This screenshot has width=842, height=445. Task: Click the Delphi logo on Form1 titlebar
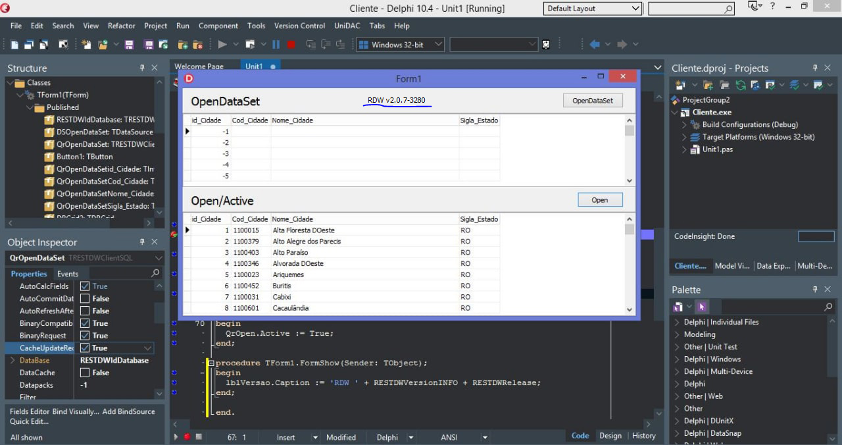(189, 78)
